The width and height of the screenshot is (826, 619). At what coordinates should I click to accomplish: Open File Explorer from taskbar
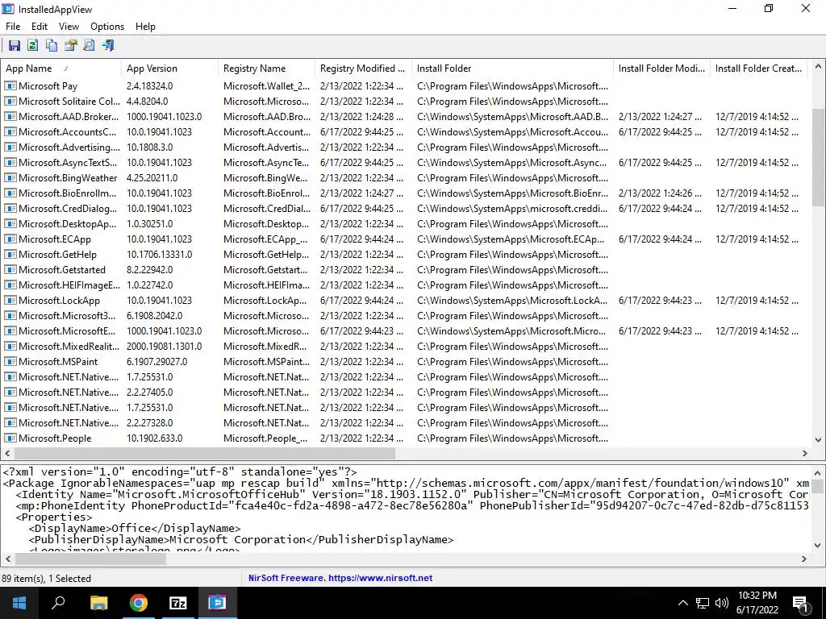pyautogui.click(x=98, y=603)
